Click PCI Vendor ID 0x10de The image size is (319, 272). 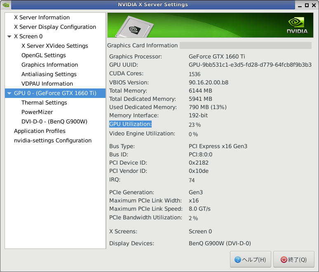tap(199, 171)
